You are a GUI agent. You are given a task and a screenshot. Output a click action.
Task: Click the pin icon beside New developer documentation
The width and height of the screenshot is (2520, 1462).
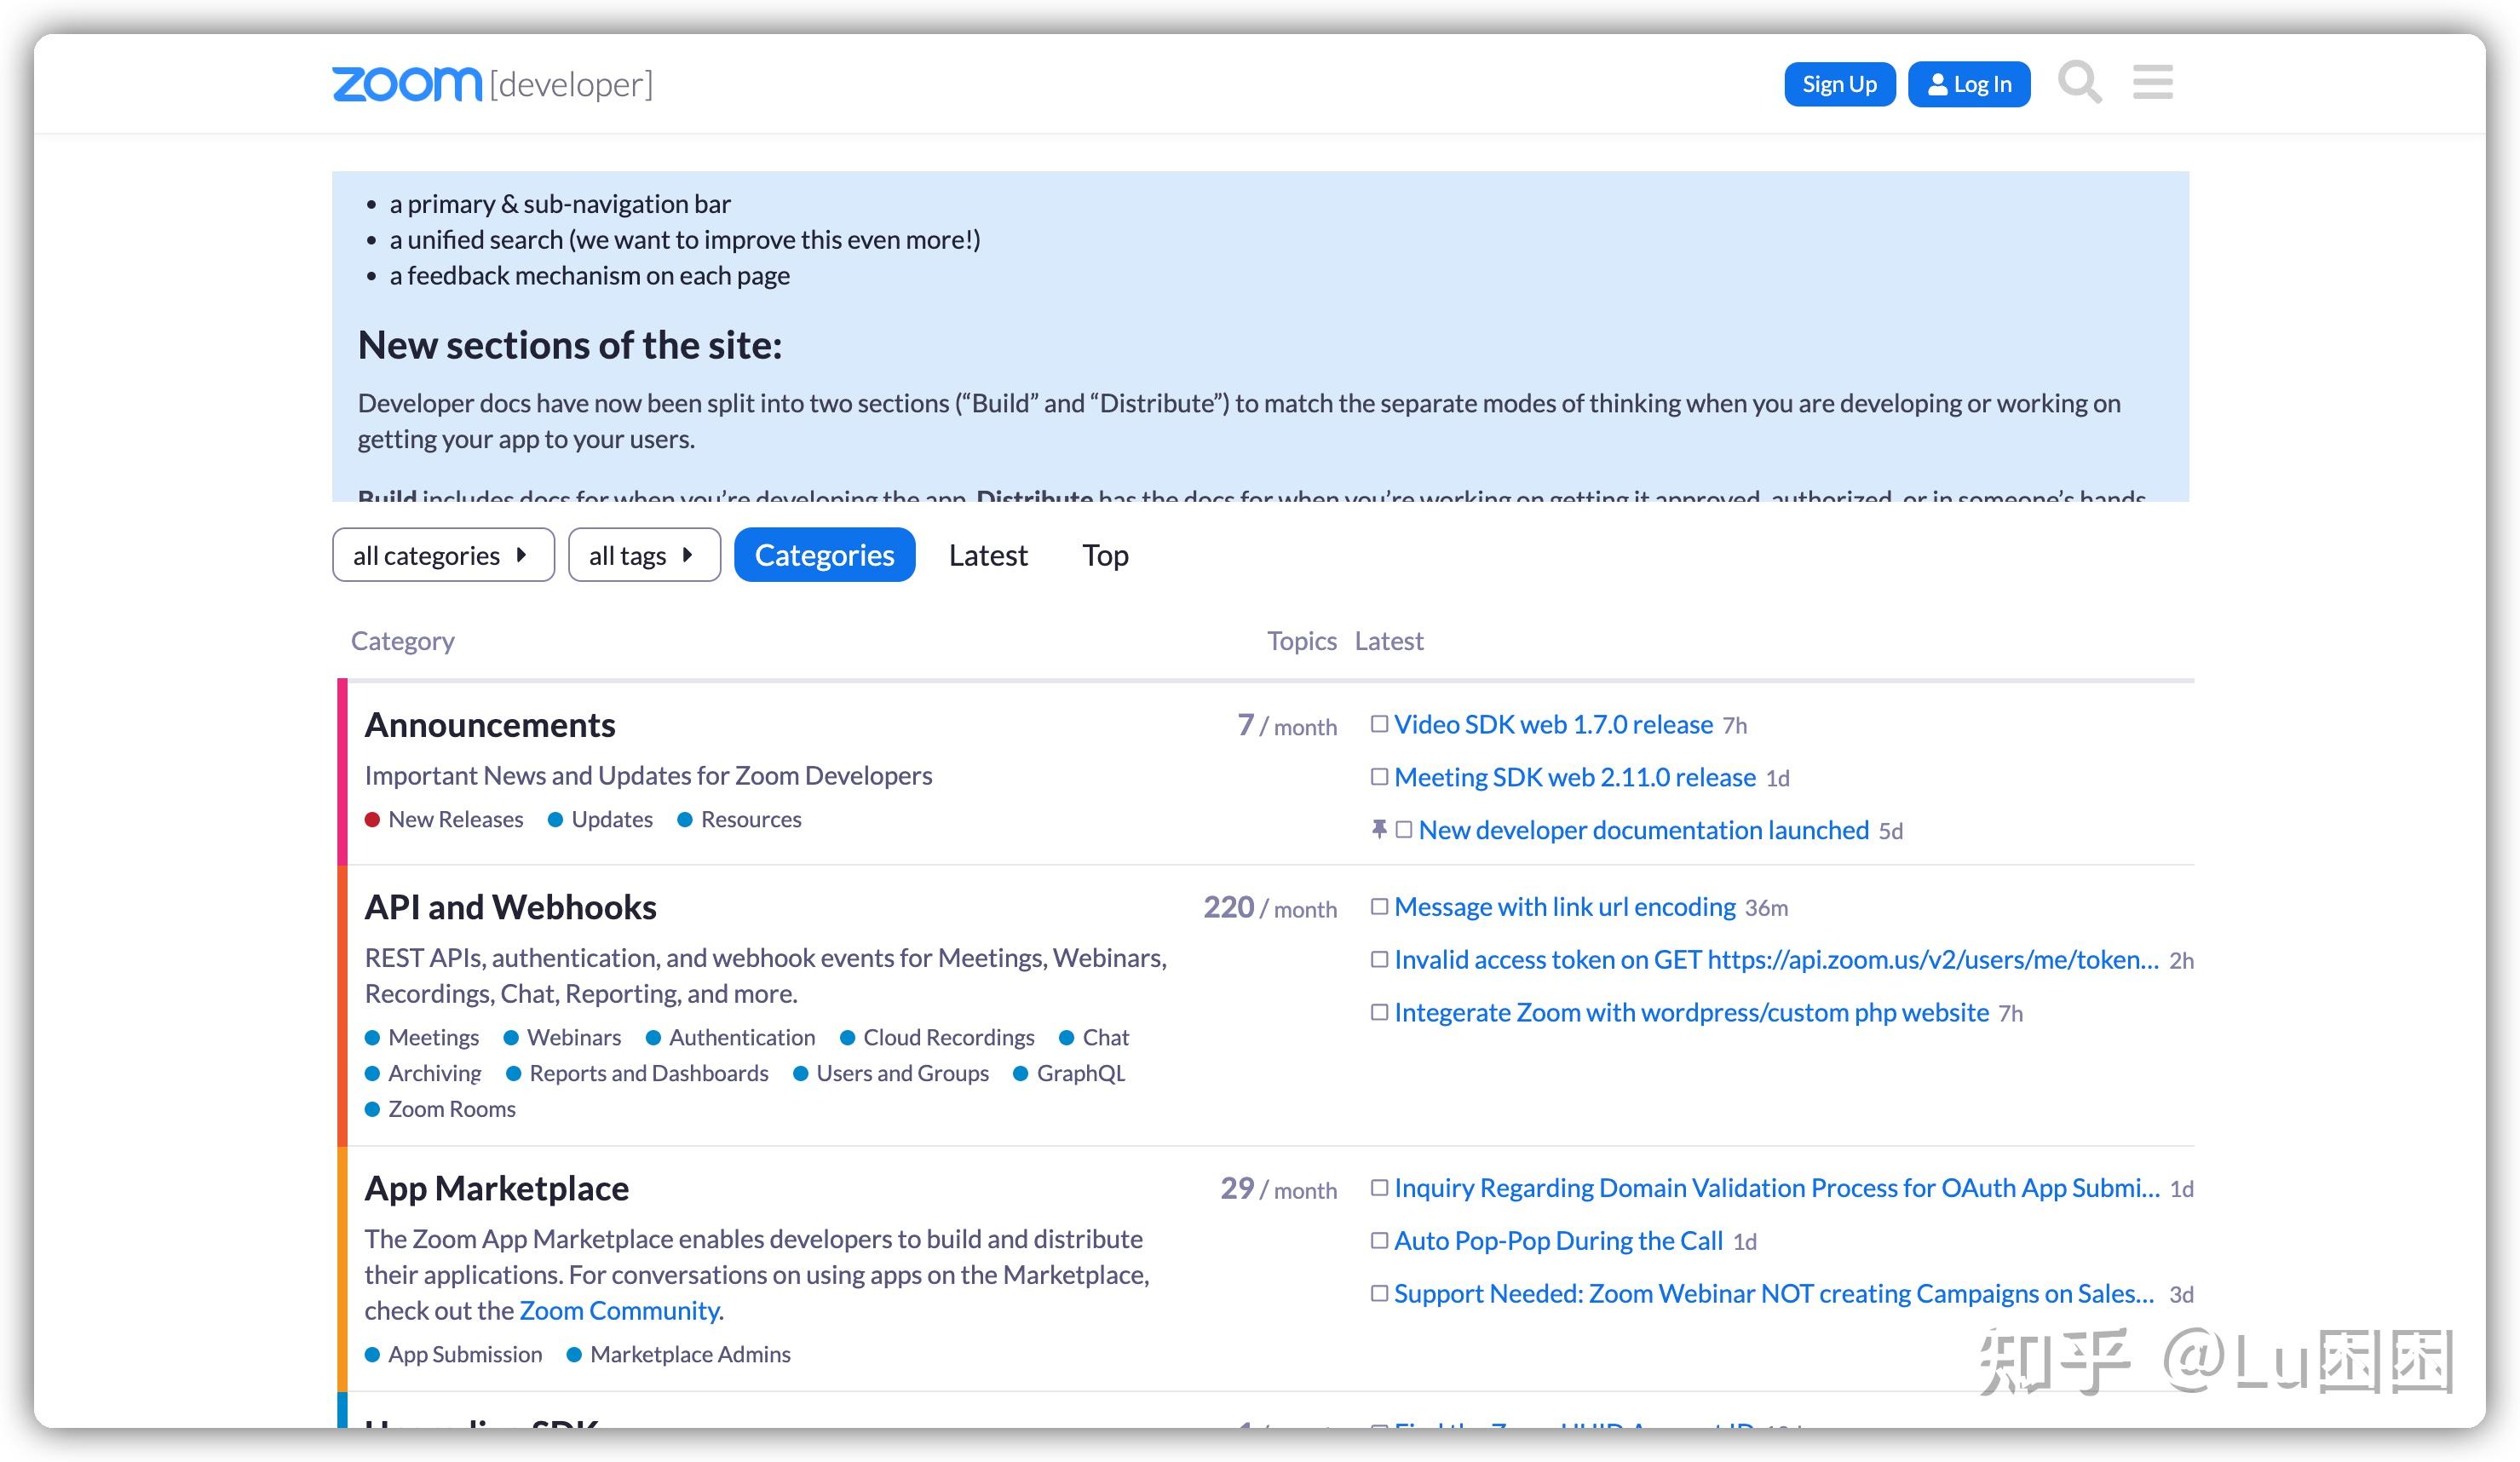coord(1379,829)
